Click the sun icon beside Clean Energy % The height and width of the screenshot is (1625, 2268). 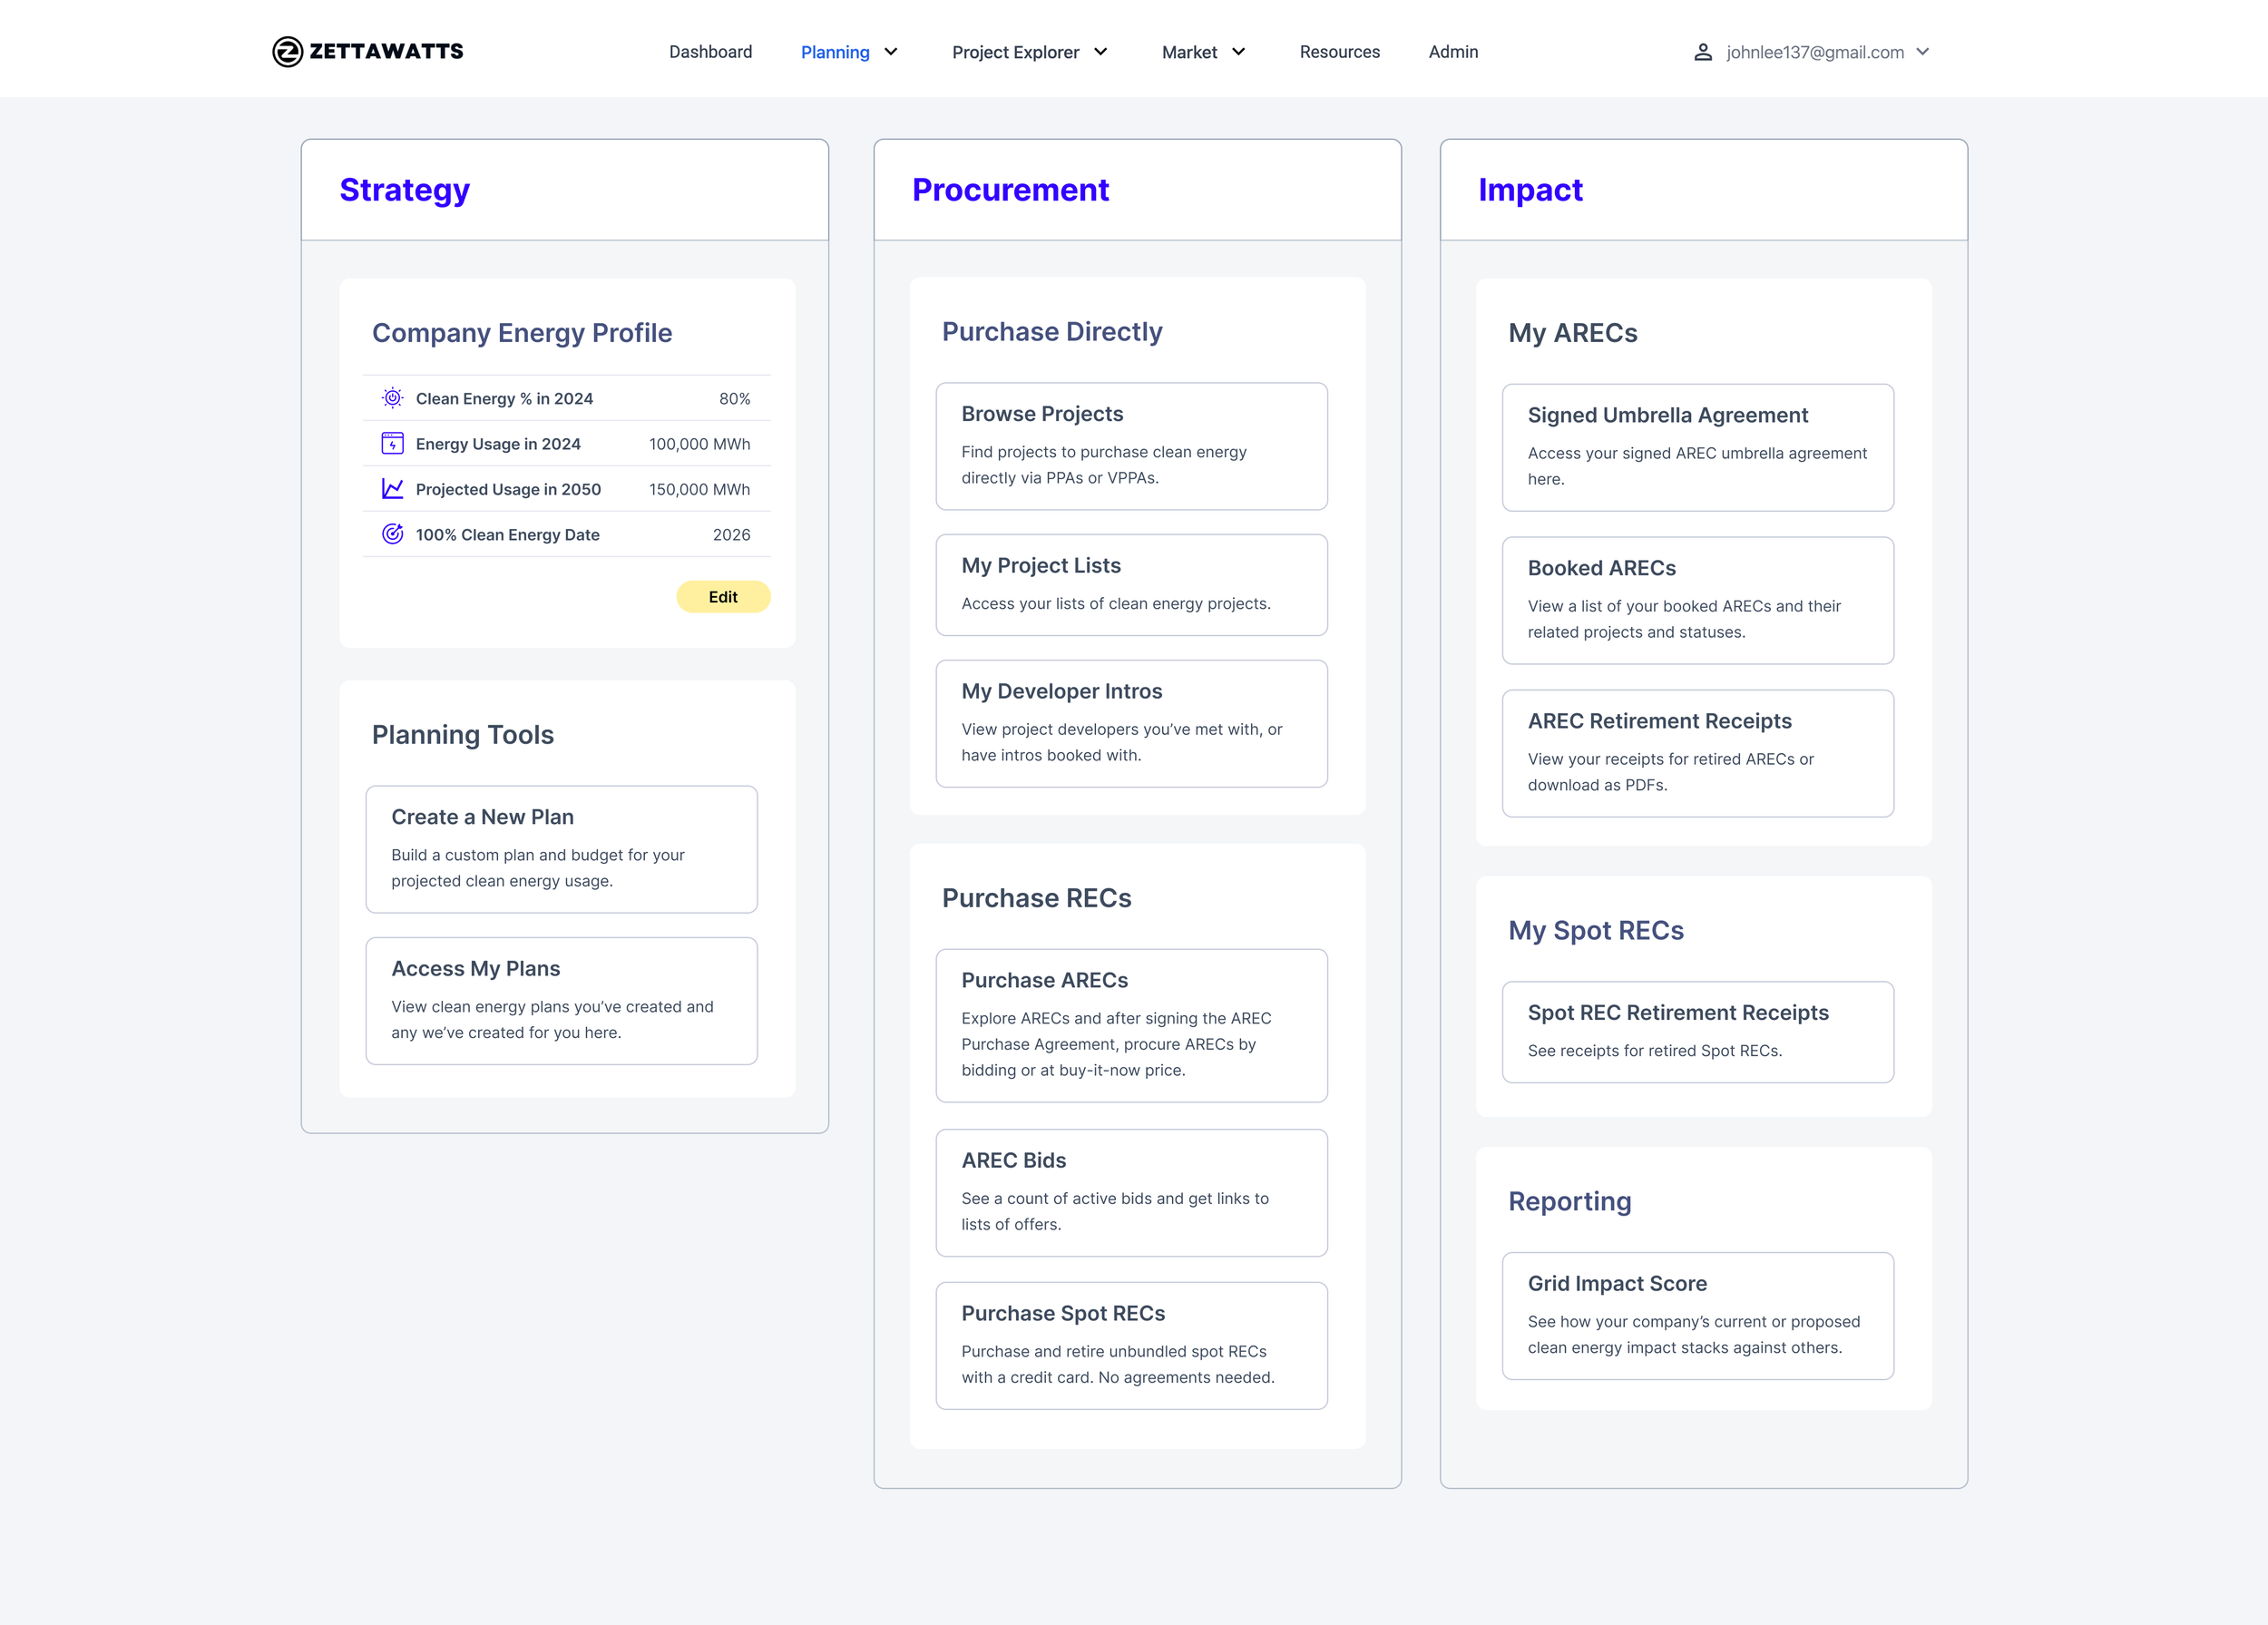392,398
